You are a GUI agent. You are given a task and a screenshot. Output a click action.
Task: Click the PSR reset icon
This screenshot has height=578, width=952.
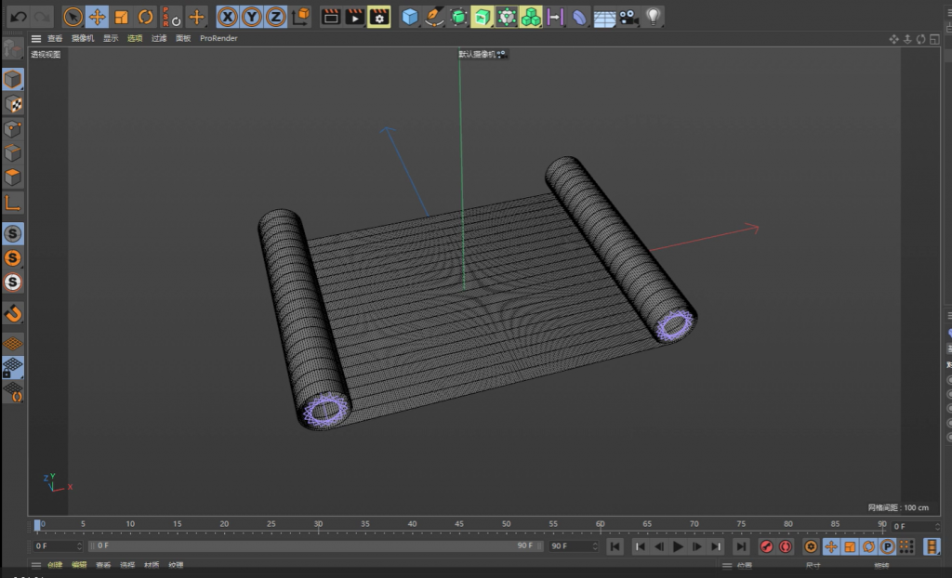pos(171,17)
